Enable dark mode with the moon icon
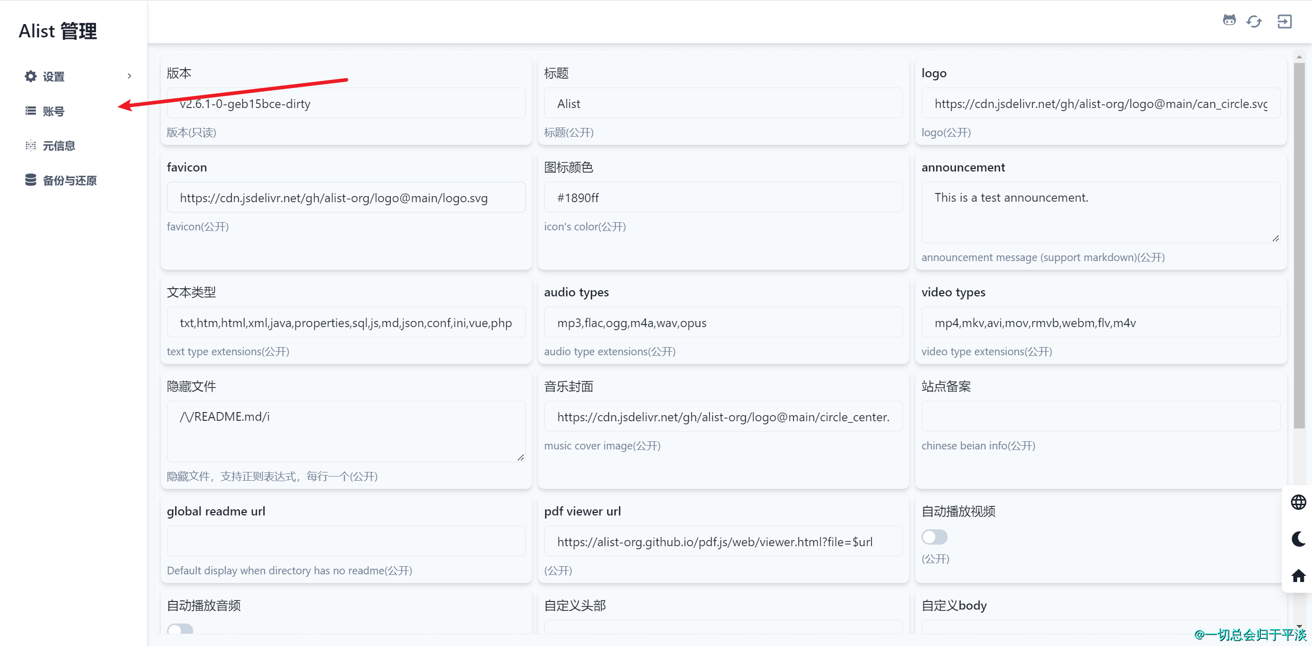Viewport: 1312px width, 646px height. coord(1298,538)
